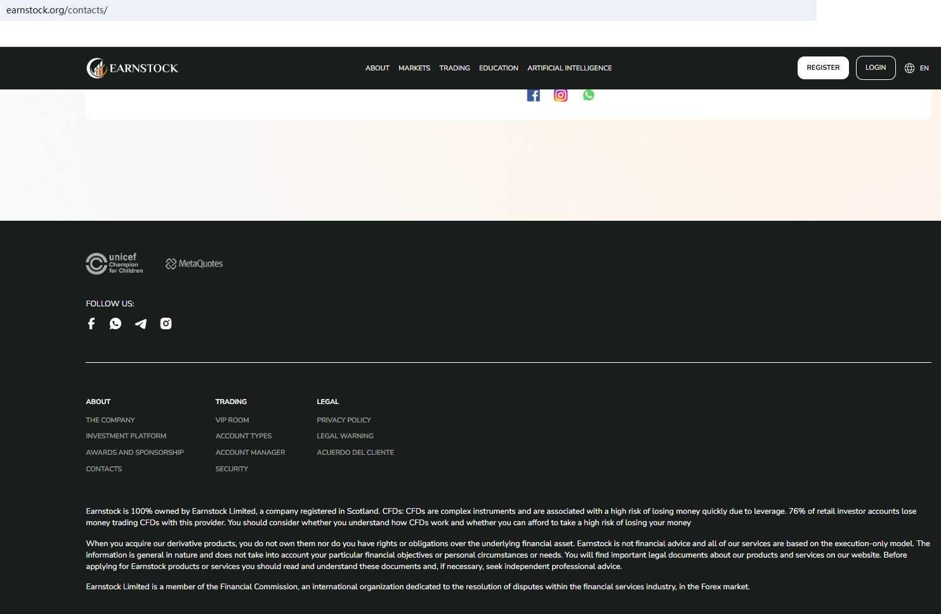
Task: Open the VIP Room link
Action: pyautogui.click(x=232, y=420)
